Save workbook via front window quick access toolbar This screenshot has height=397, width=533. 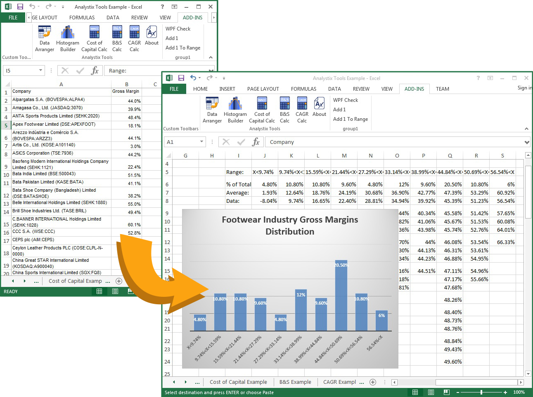click(x=181, y=78)
